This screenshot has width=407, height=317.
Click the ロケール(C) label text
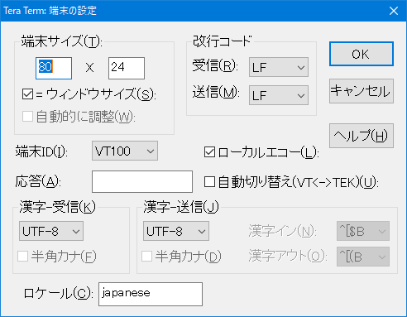[x=58, y=293]
